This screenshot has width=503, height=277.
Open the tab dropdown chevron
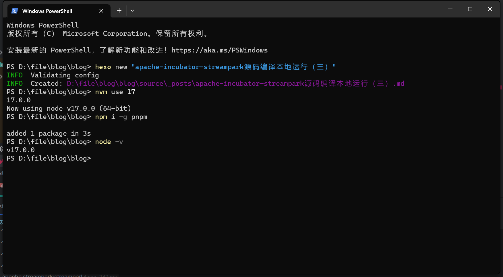[132, 10]
